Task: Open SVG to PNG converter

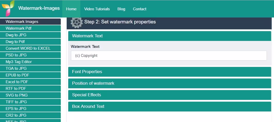Action: [30, 95]
